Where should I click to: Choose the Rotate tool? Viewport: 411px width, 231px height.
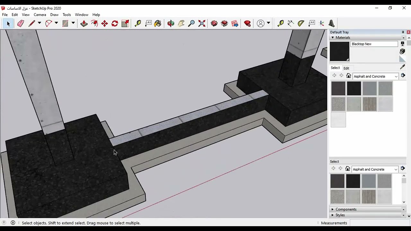[115, 23]
